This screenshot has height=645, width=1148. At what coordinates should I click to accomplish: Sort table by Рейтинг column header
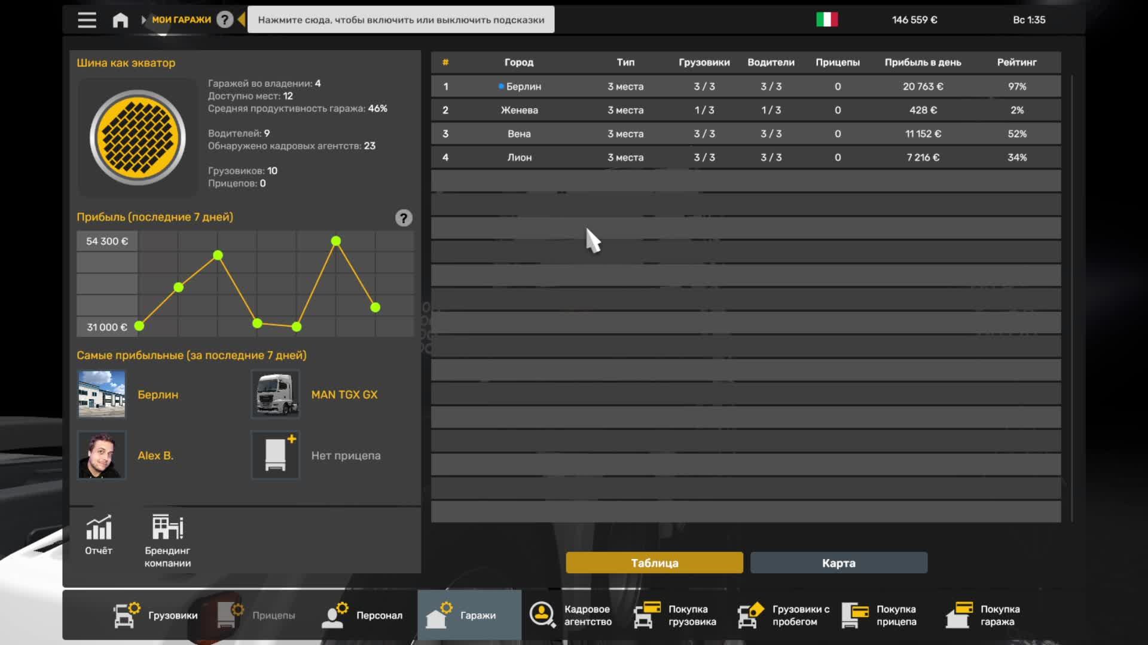[x=1016, y=62]
